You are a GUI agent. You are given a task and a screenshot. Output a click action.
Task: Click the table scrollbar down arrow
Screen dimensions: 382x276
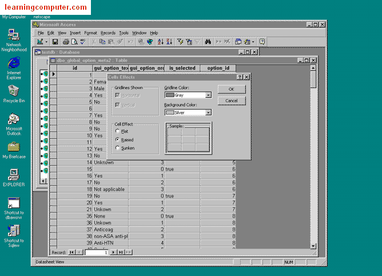click(313, 246)
